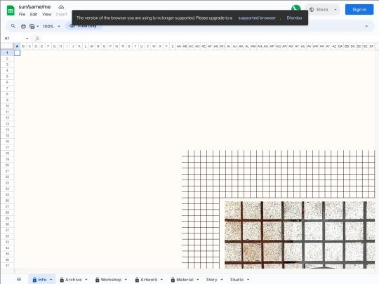Viewport: 379px width, 284px height.
Task: Open the 100% zoom dropdown
Action: [51, 26]
